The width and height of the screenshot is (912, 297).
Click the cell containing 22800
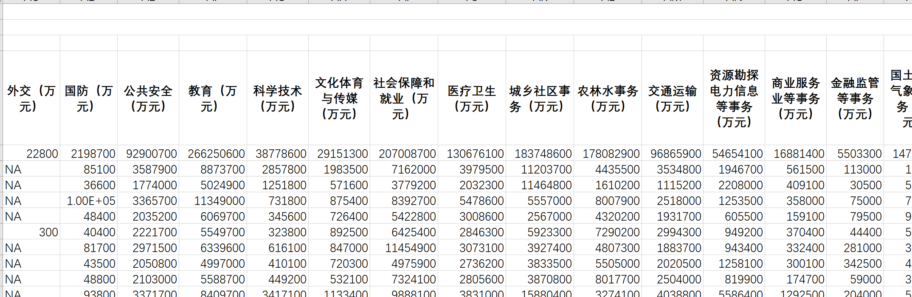[31, 153]
